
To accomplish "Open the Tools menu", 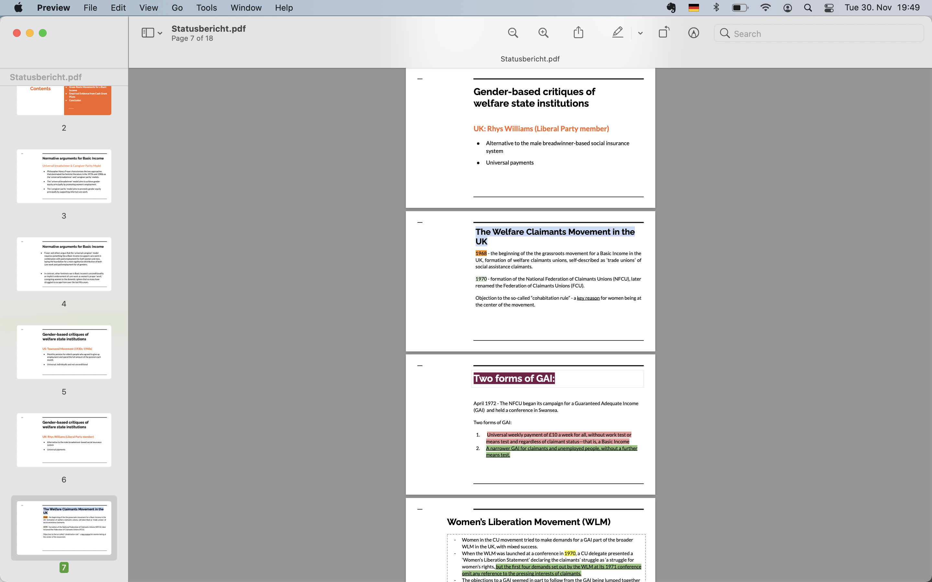I will click(x=206, y=8).
